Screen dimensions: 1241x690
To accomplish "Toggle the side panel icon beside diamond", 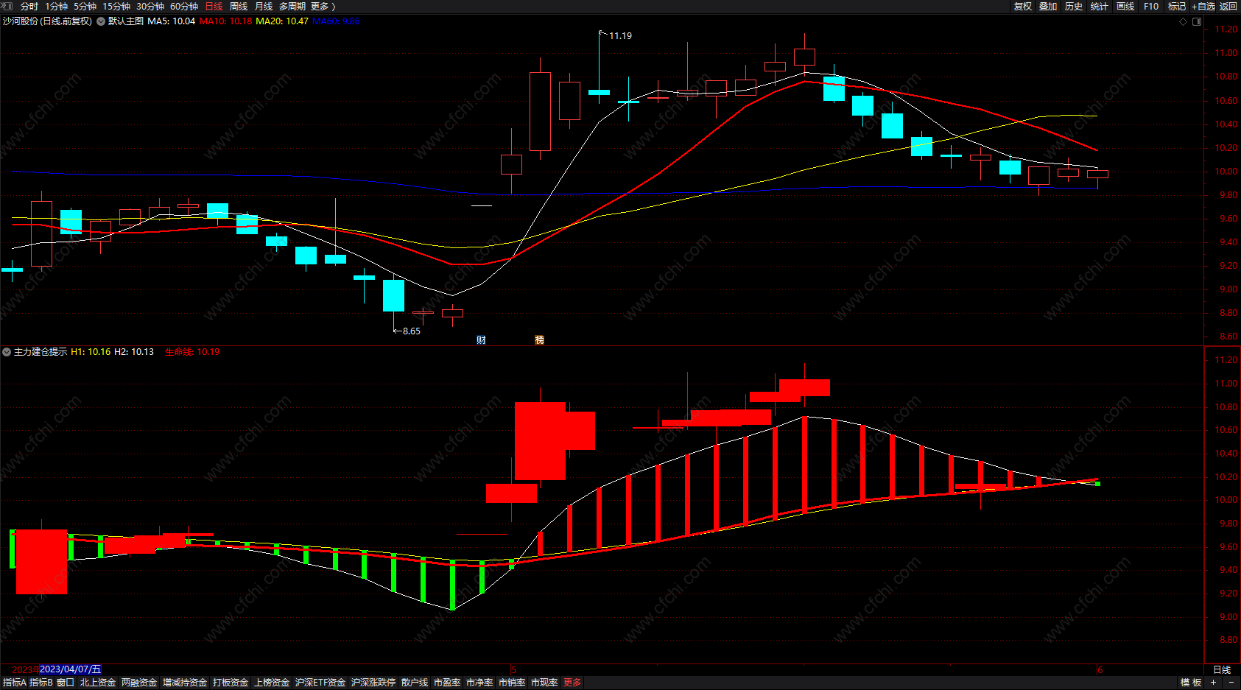I will click(1197, 21).
